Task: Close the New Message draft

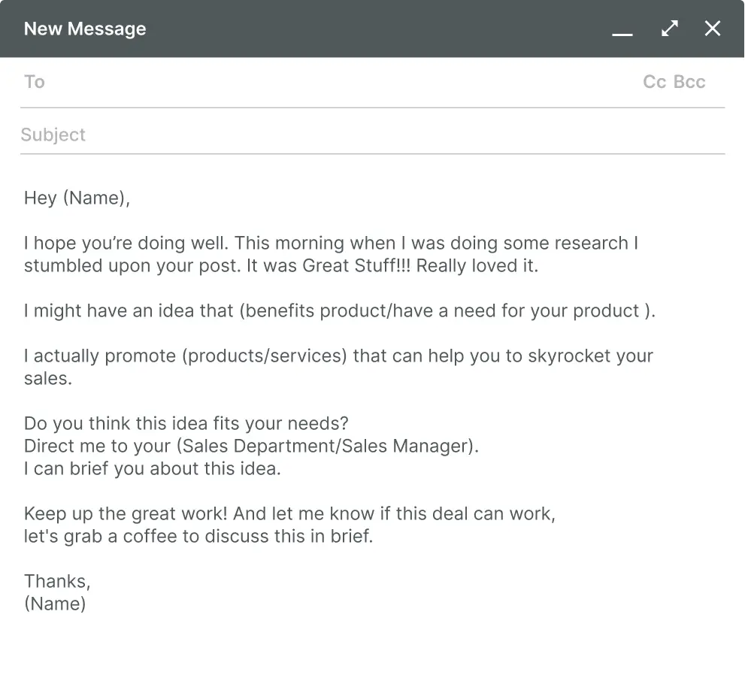Action: (712, 29)
